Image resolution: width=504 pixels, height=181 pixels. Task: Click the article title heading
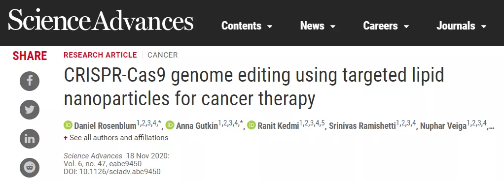point(254,87)
